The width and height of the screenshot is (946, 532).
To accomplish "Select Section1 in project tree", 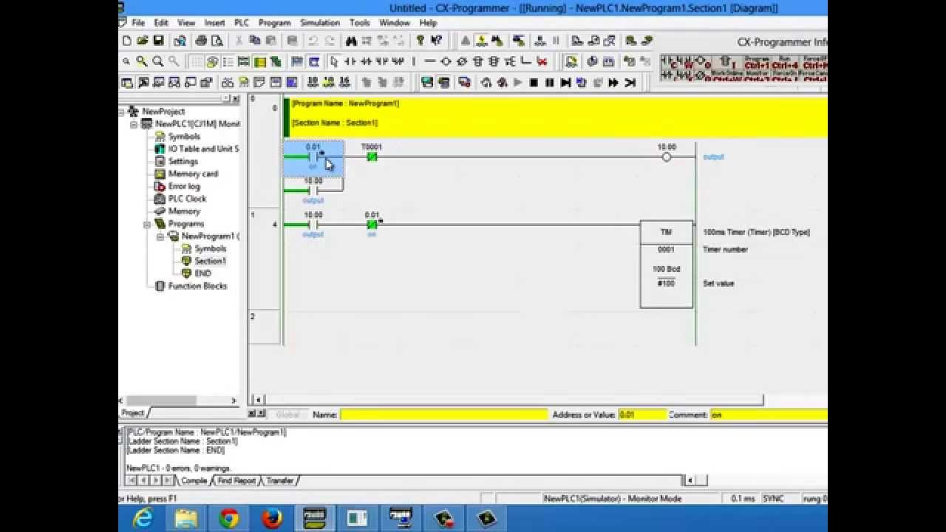I will [x=210, y=261].
